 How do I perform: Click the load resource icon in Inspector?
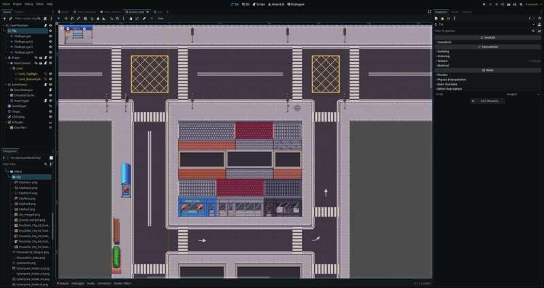[443, 18]
